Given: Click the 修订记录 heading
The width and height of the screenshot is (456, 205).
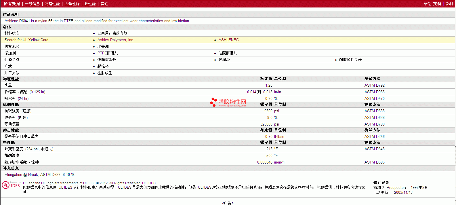Looking at the screenshot, I should (x=381, y=183).
